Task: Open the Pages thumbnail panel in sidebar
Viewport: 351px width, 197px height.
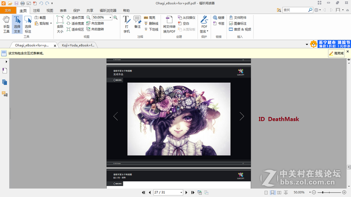Action: [5, 82]
